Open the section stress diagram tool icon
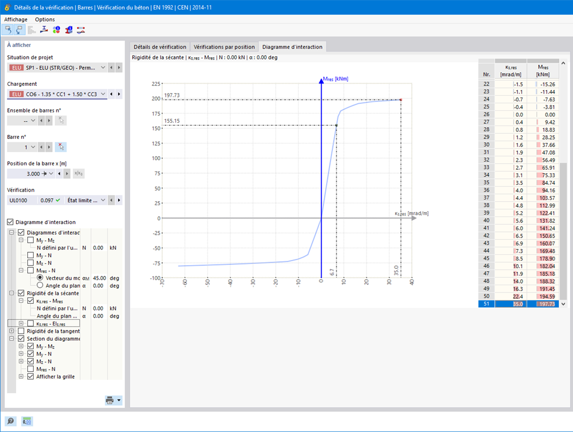The image size is (573, 432). [x=44, y=30]
